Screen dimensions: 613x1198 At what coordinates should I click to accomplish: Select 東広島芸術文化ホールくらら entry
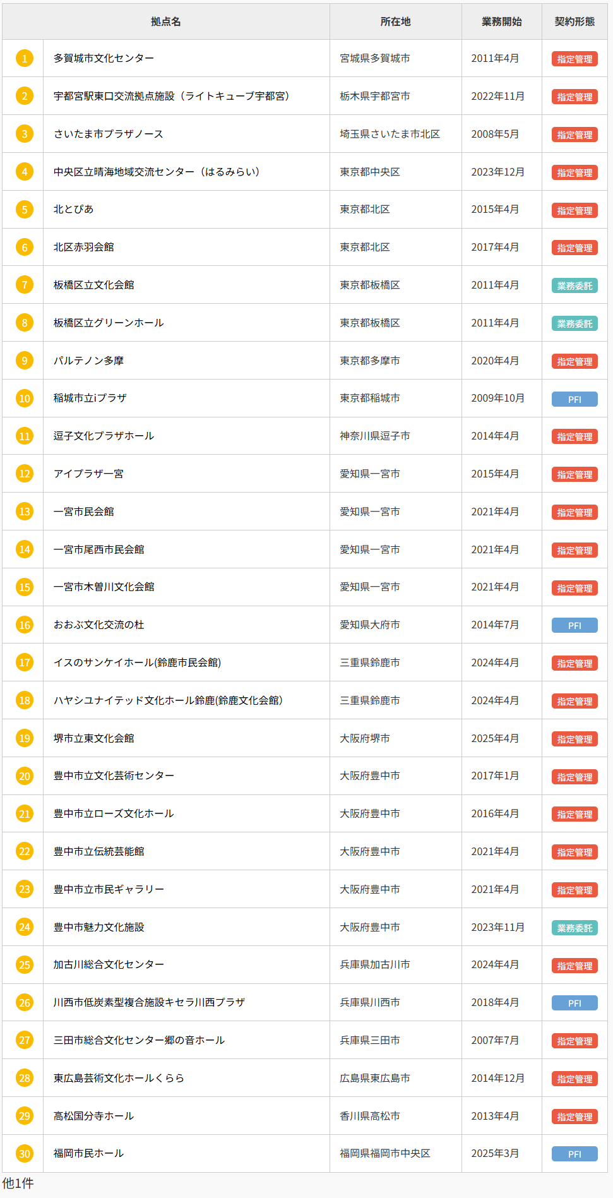[x=119, y=1078]
